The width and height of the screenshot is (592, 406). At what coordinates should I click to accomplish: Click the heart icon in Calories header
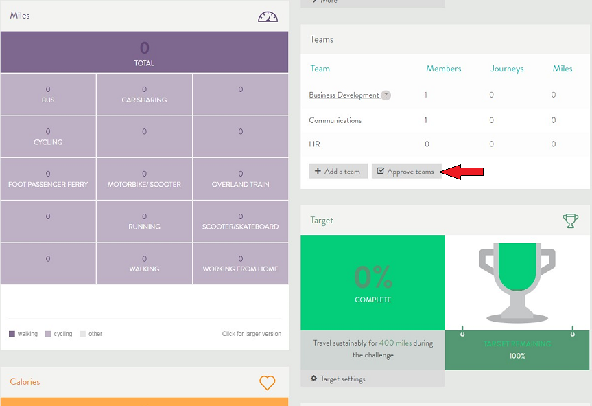tap(267, 383)
